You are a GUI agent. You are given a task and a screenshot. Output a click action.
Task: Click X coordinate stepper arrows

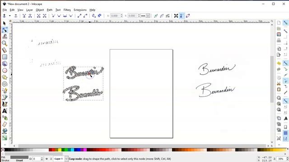click(x=121, y=16)
